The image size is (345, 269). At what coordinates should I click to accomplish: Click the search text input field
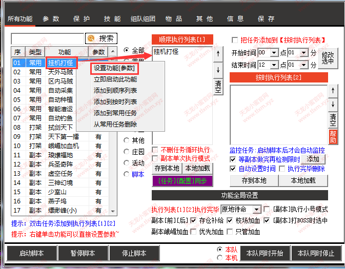(48, 39)
